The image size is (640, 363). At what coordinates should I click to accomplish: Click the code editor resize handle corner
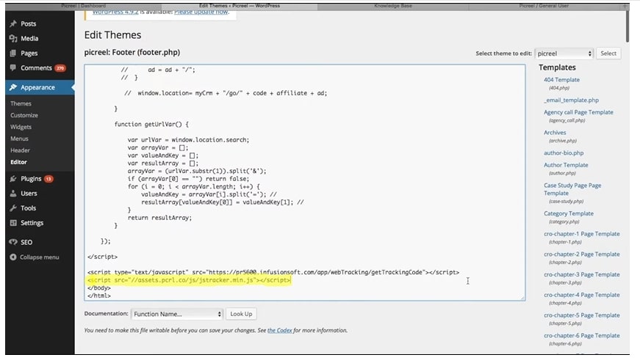pyautogui.click(x=522, y=298)
